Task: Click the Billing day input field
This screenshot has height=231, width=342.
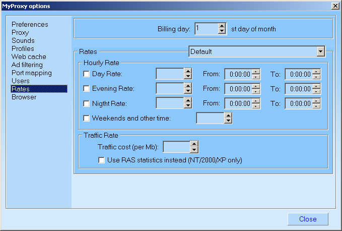Action: (207, 29)
